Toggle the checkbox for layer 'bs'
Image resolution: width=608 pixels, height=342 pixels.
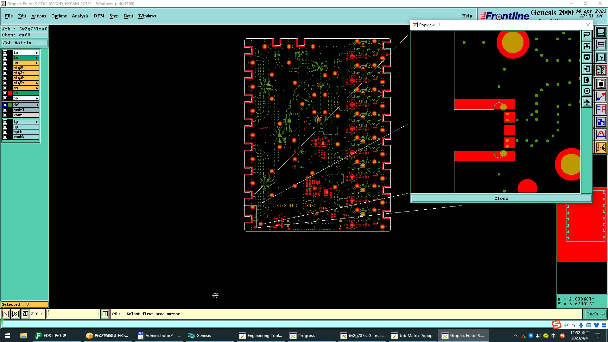pyautogui.click(x=5, y=93)
